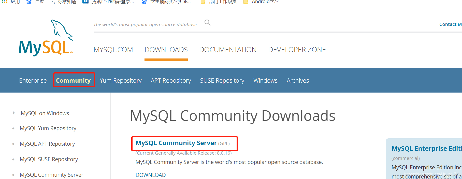The image size is (462, 179).
Task: Open the Baidu bookmark in the bar
Action: click(51, 2)
